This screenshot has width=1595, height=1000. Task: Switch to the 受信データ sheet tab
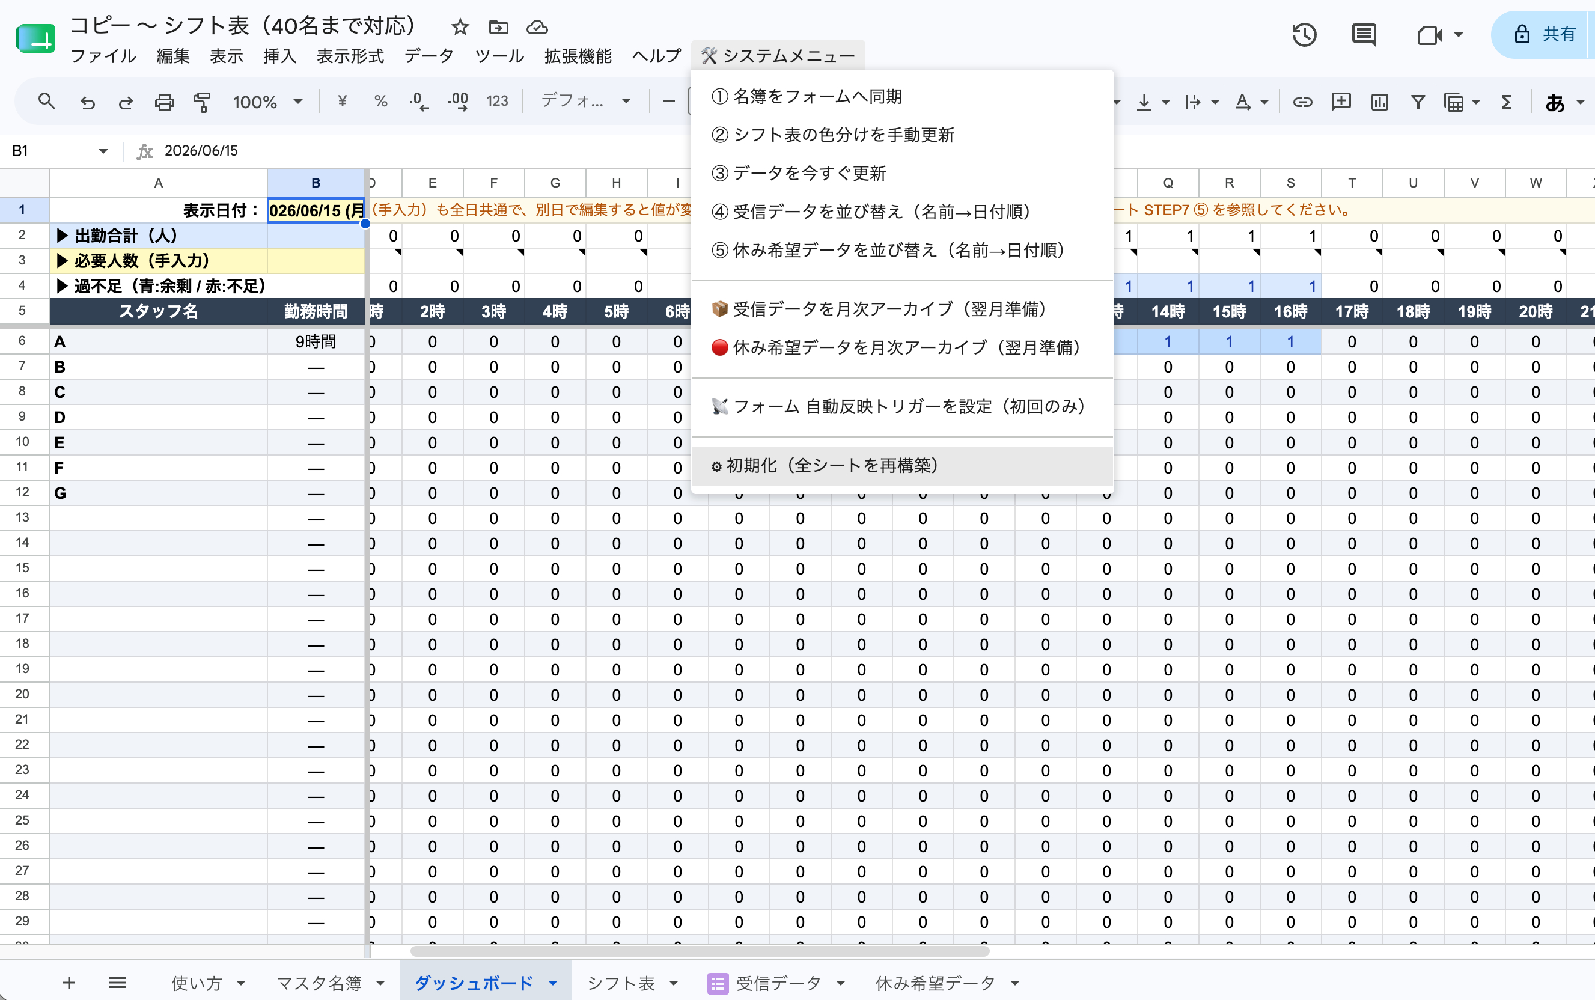pyautogui.click(x=778, y=983)
